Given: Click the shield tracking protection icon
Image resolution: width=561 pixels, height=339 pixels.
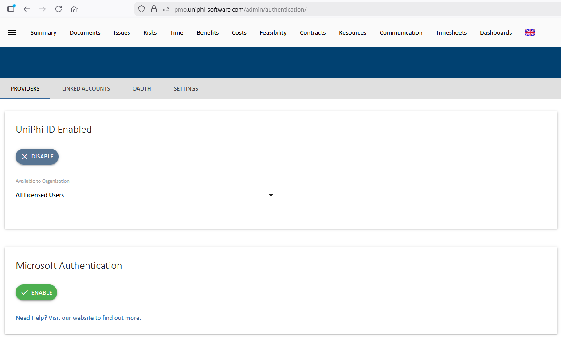Looking at the screenshot, I should click(x=141, y=9).
